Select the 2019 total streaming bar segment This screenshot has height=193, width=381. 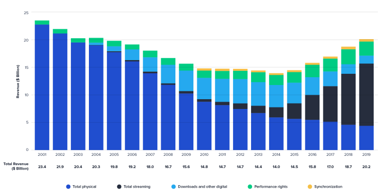[366, 95]
